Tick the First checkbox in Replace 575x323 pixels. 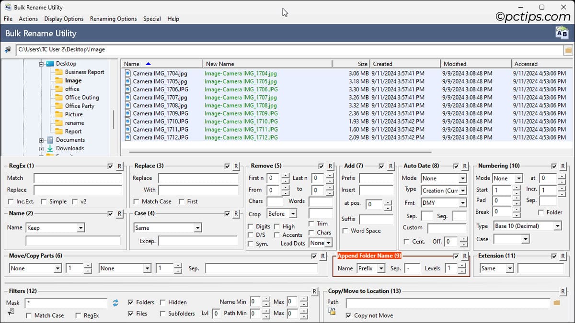tap(182, 201)
